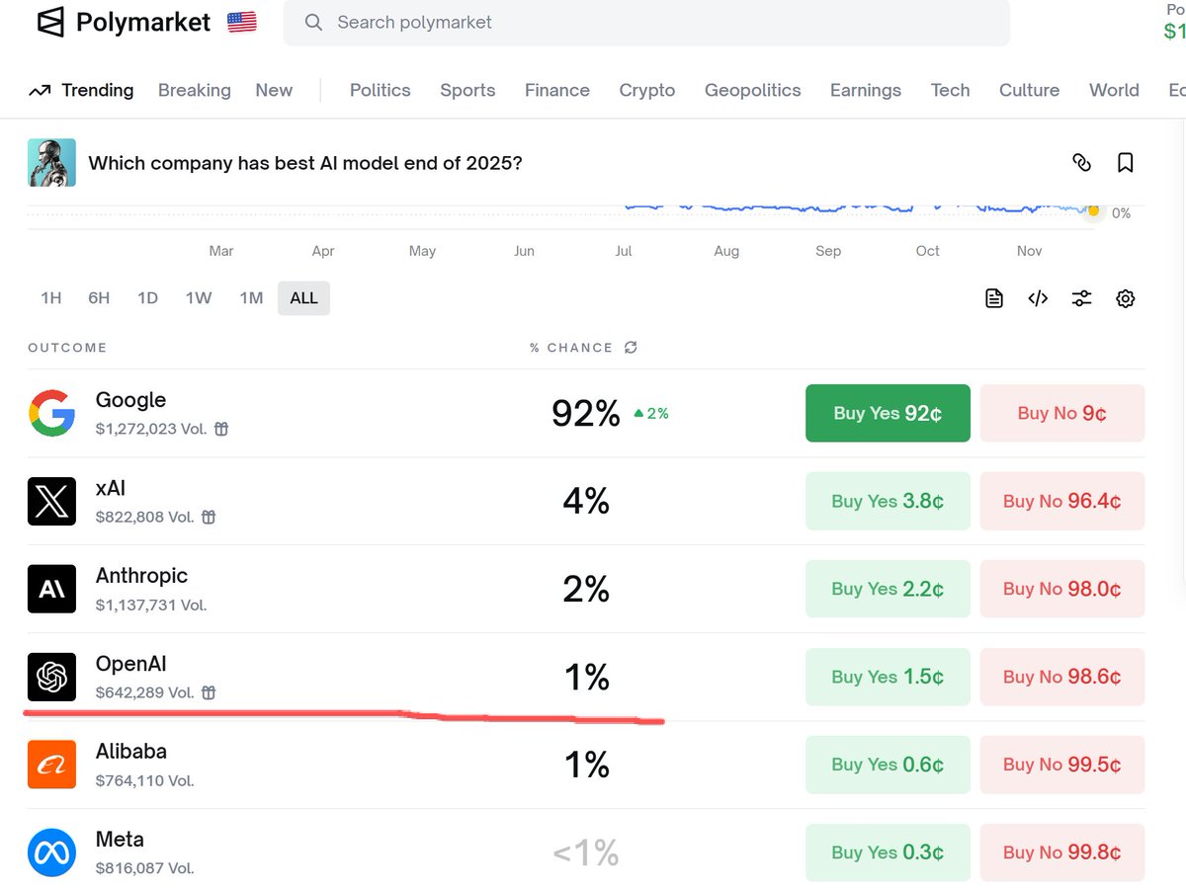
Task: Click the Google logo icon
Action: coord(51,413)
